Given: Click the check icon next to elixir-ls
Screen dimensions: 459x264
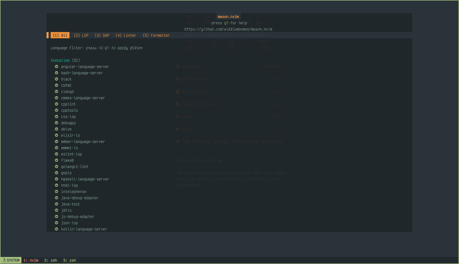Looking at the screenshot, I should pos(56,135).
